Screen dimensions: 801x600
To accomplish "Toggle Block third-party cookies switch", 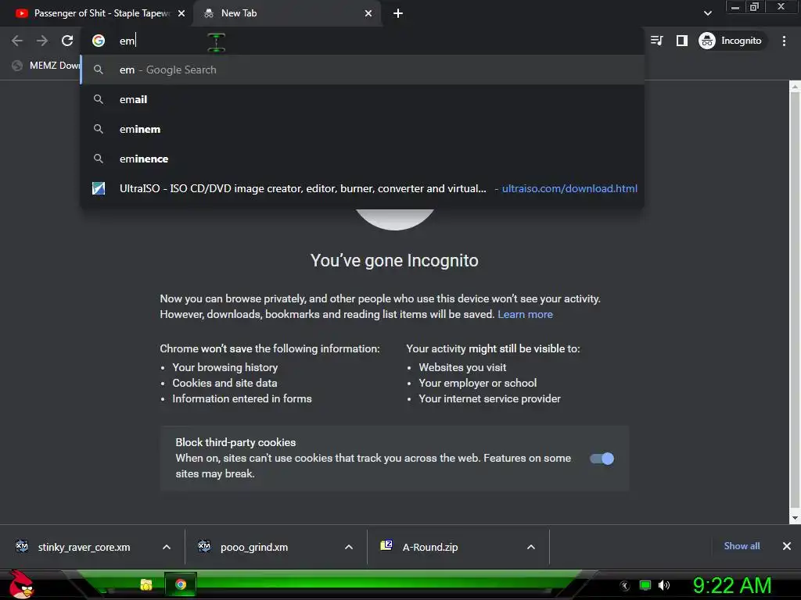I will coord(602,458).
